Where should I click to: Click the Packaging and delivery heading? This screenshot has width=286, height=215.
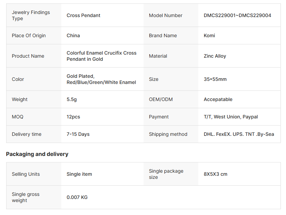[x=37, y=154]
